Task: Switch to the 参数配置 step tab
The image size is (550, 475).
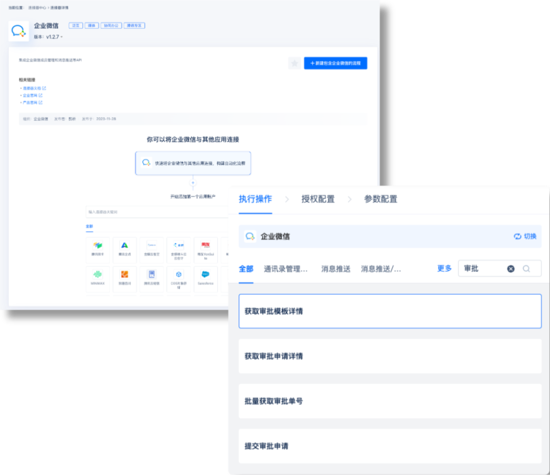Action: [x=380, y=200]
